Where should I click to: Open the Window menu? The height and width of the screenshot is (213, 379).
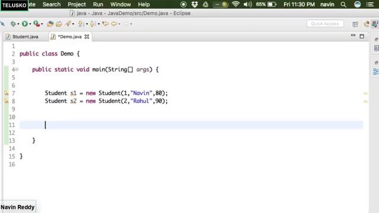click(x=120, y=4)
